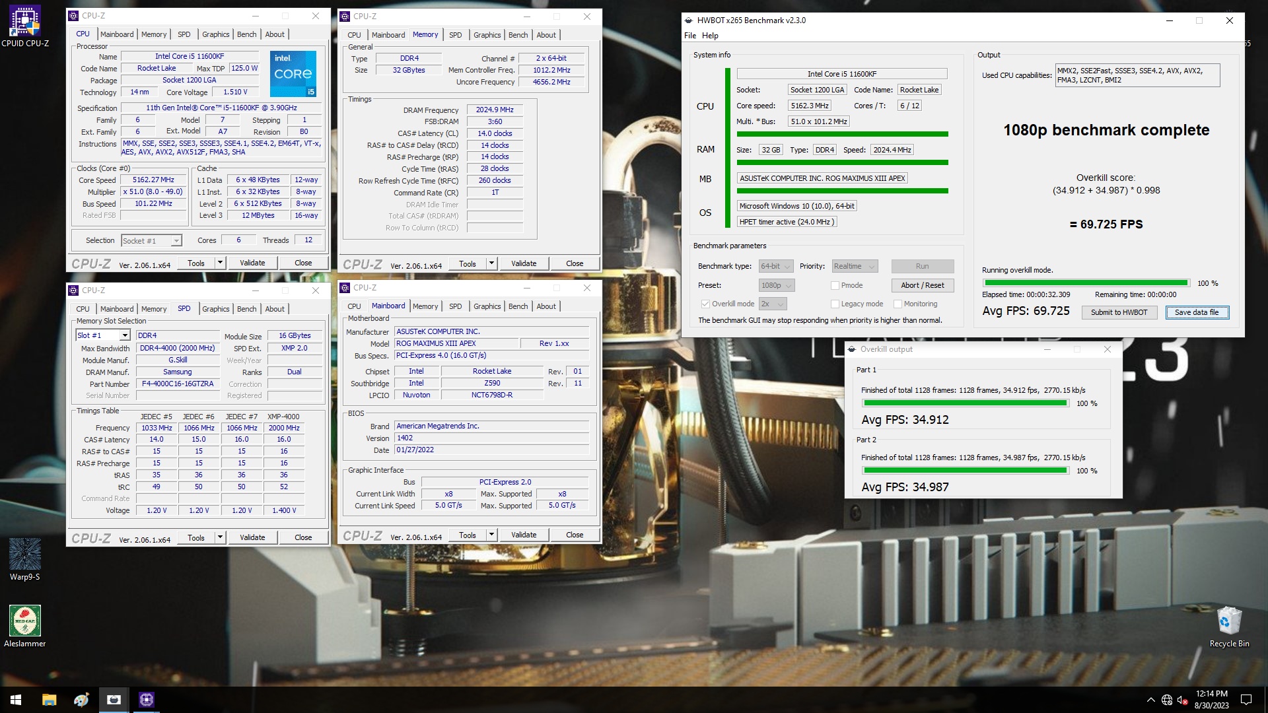The image size is (1268, 713).
Task: Show hidden system tray icons
Action: click(x=1150, y=700)
